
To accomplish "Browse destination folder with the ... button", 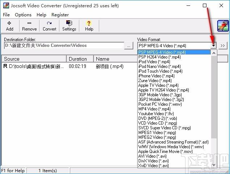I will coord(129,46).
